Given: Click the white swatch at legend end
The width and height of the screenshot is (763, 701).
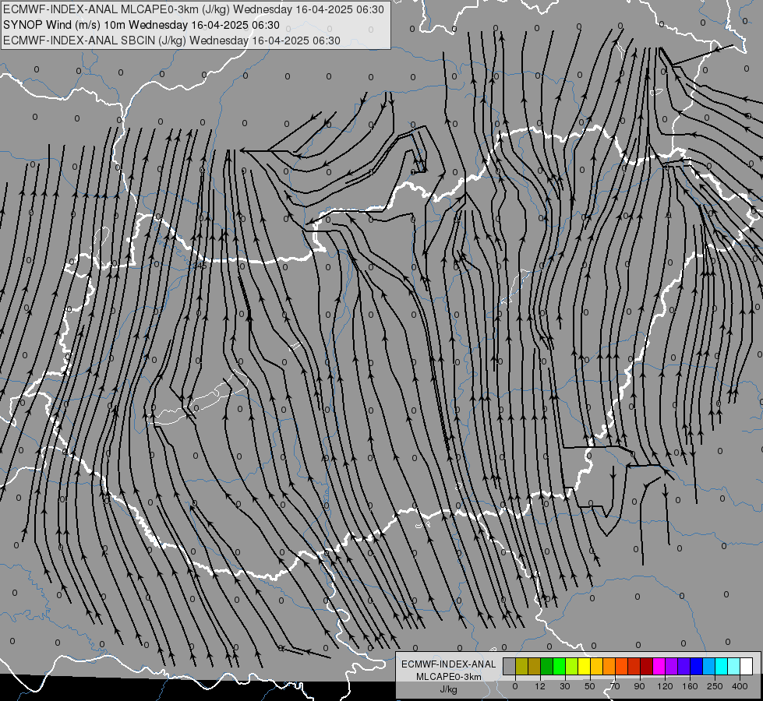Looking at the screenshot, I should click(x=747, y=666).
